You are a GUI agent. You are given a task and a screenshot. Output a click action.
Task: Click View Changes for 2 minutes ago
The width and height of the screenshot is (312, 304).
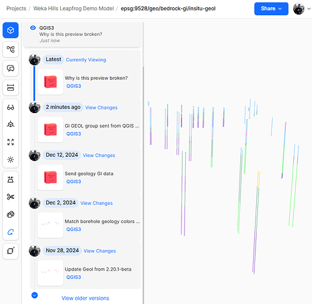pos(101,108)
